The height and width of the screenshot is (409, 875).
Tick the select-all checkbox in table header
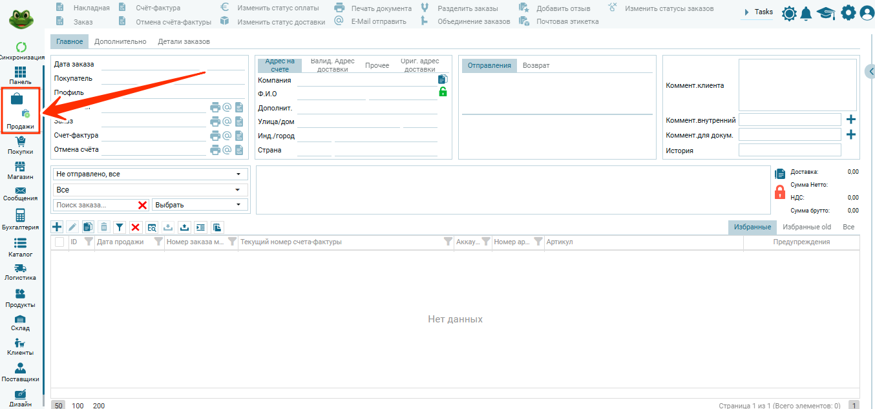click(59, 242)
